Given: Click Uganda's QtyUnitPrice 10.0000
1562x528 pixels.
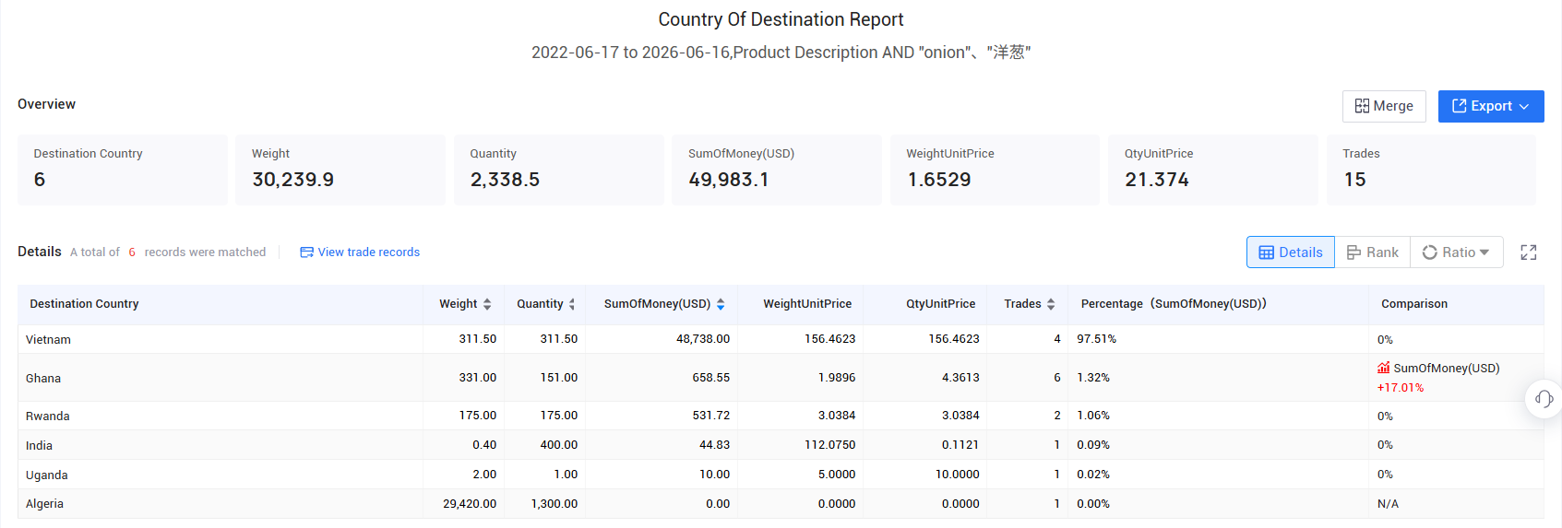Looking at the screenshot, I should tap(957, 475).
